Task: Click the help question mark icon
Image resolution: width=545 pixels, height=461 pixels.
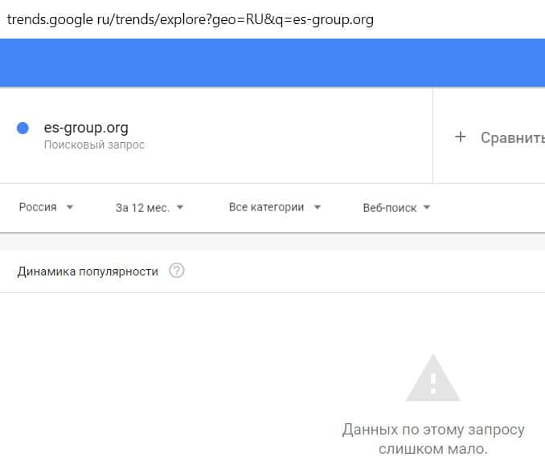Action: click(x=177, y=271)
